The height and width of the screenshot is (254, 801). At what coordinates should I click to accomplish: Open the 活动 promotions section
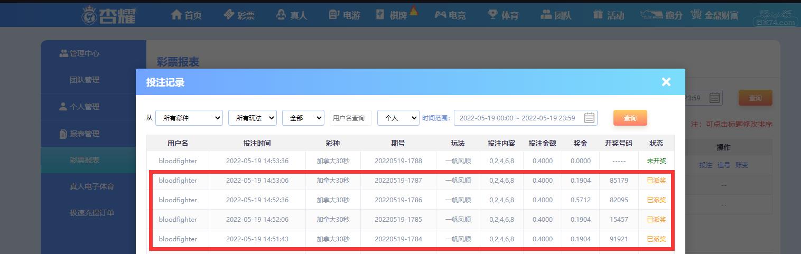pyautogui.click(x=609, y=15)
